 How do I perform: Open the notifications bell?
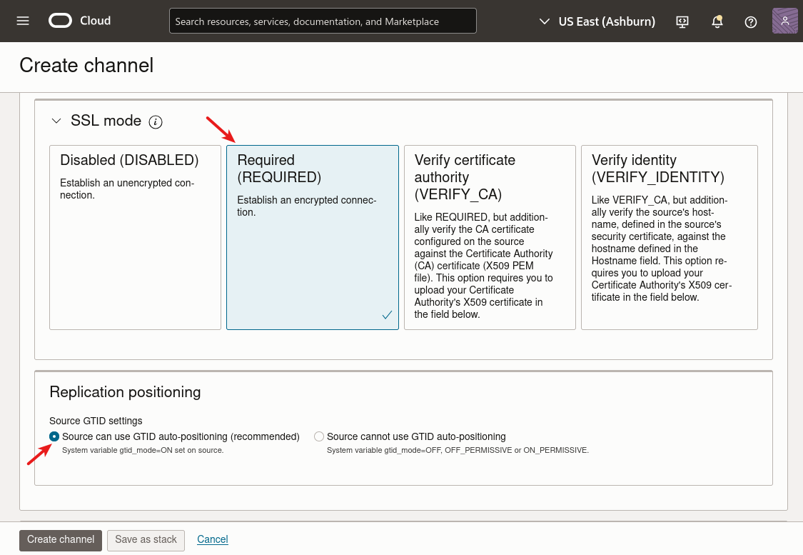pyautogui.click(x=717, y=21)
